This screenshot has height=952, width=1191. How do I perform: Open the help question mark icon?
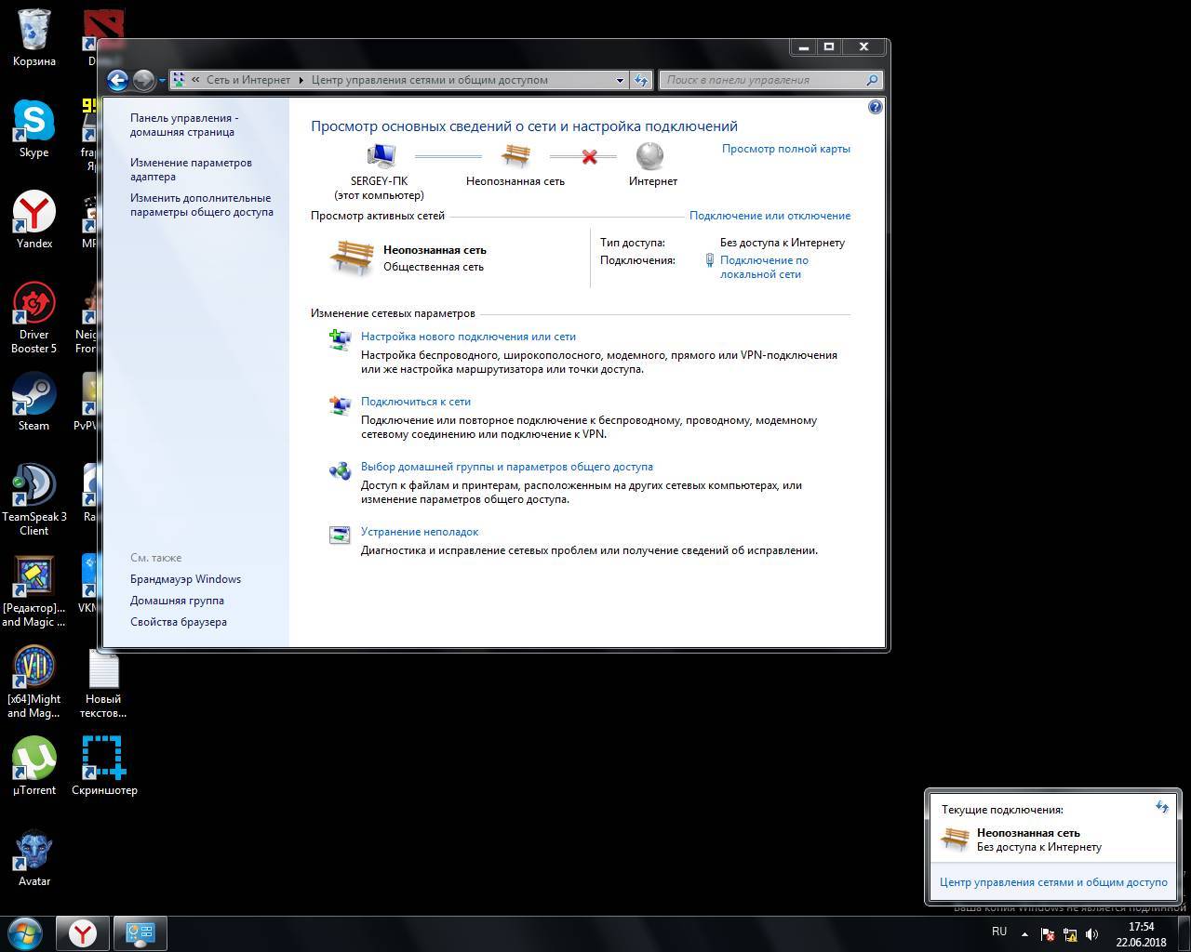point(875,108)
